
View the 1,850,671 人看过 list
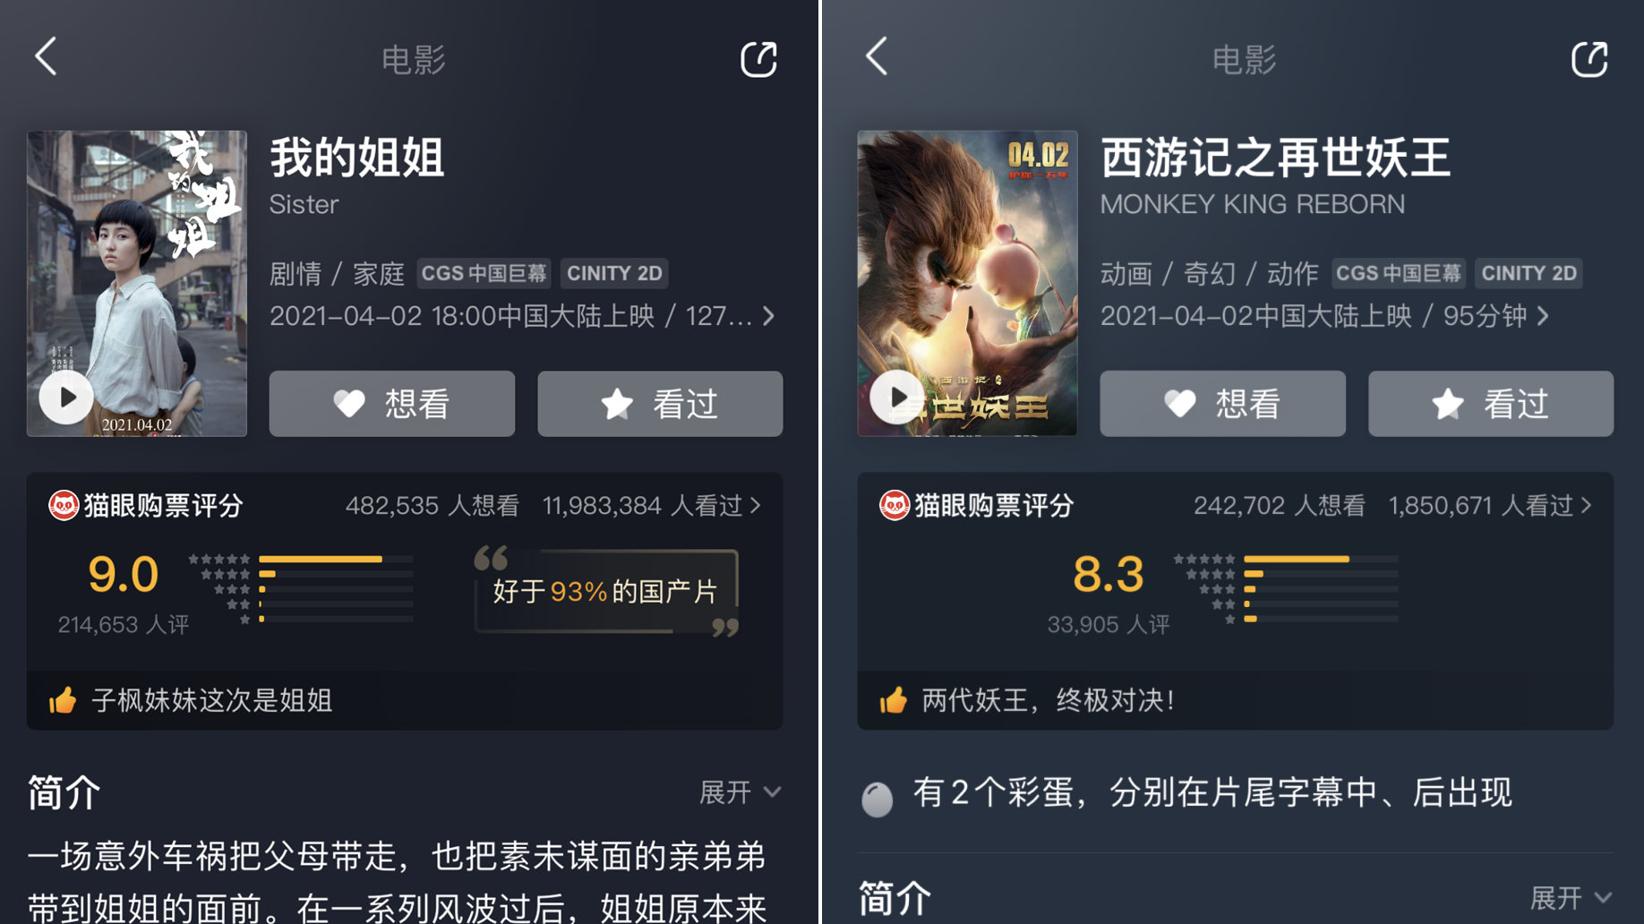[1490, 506]
